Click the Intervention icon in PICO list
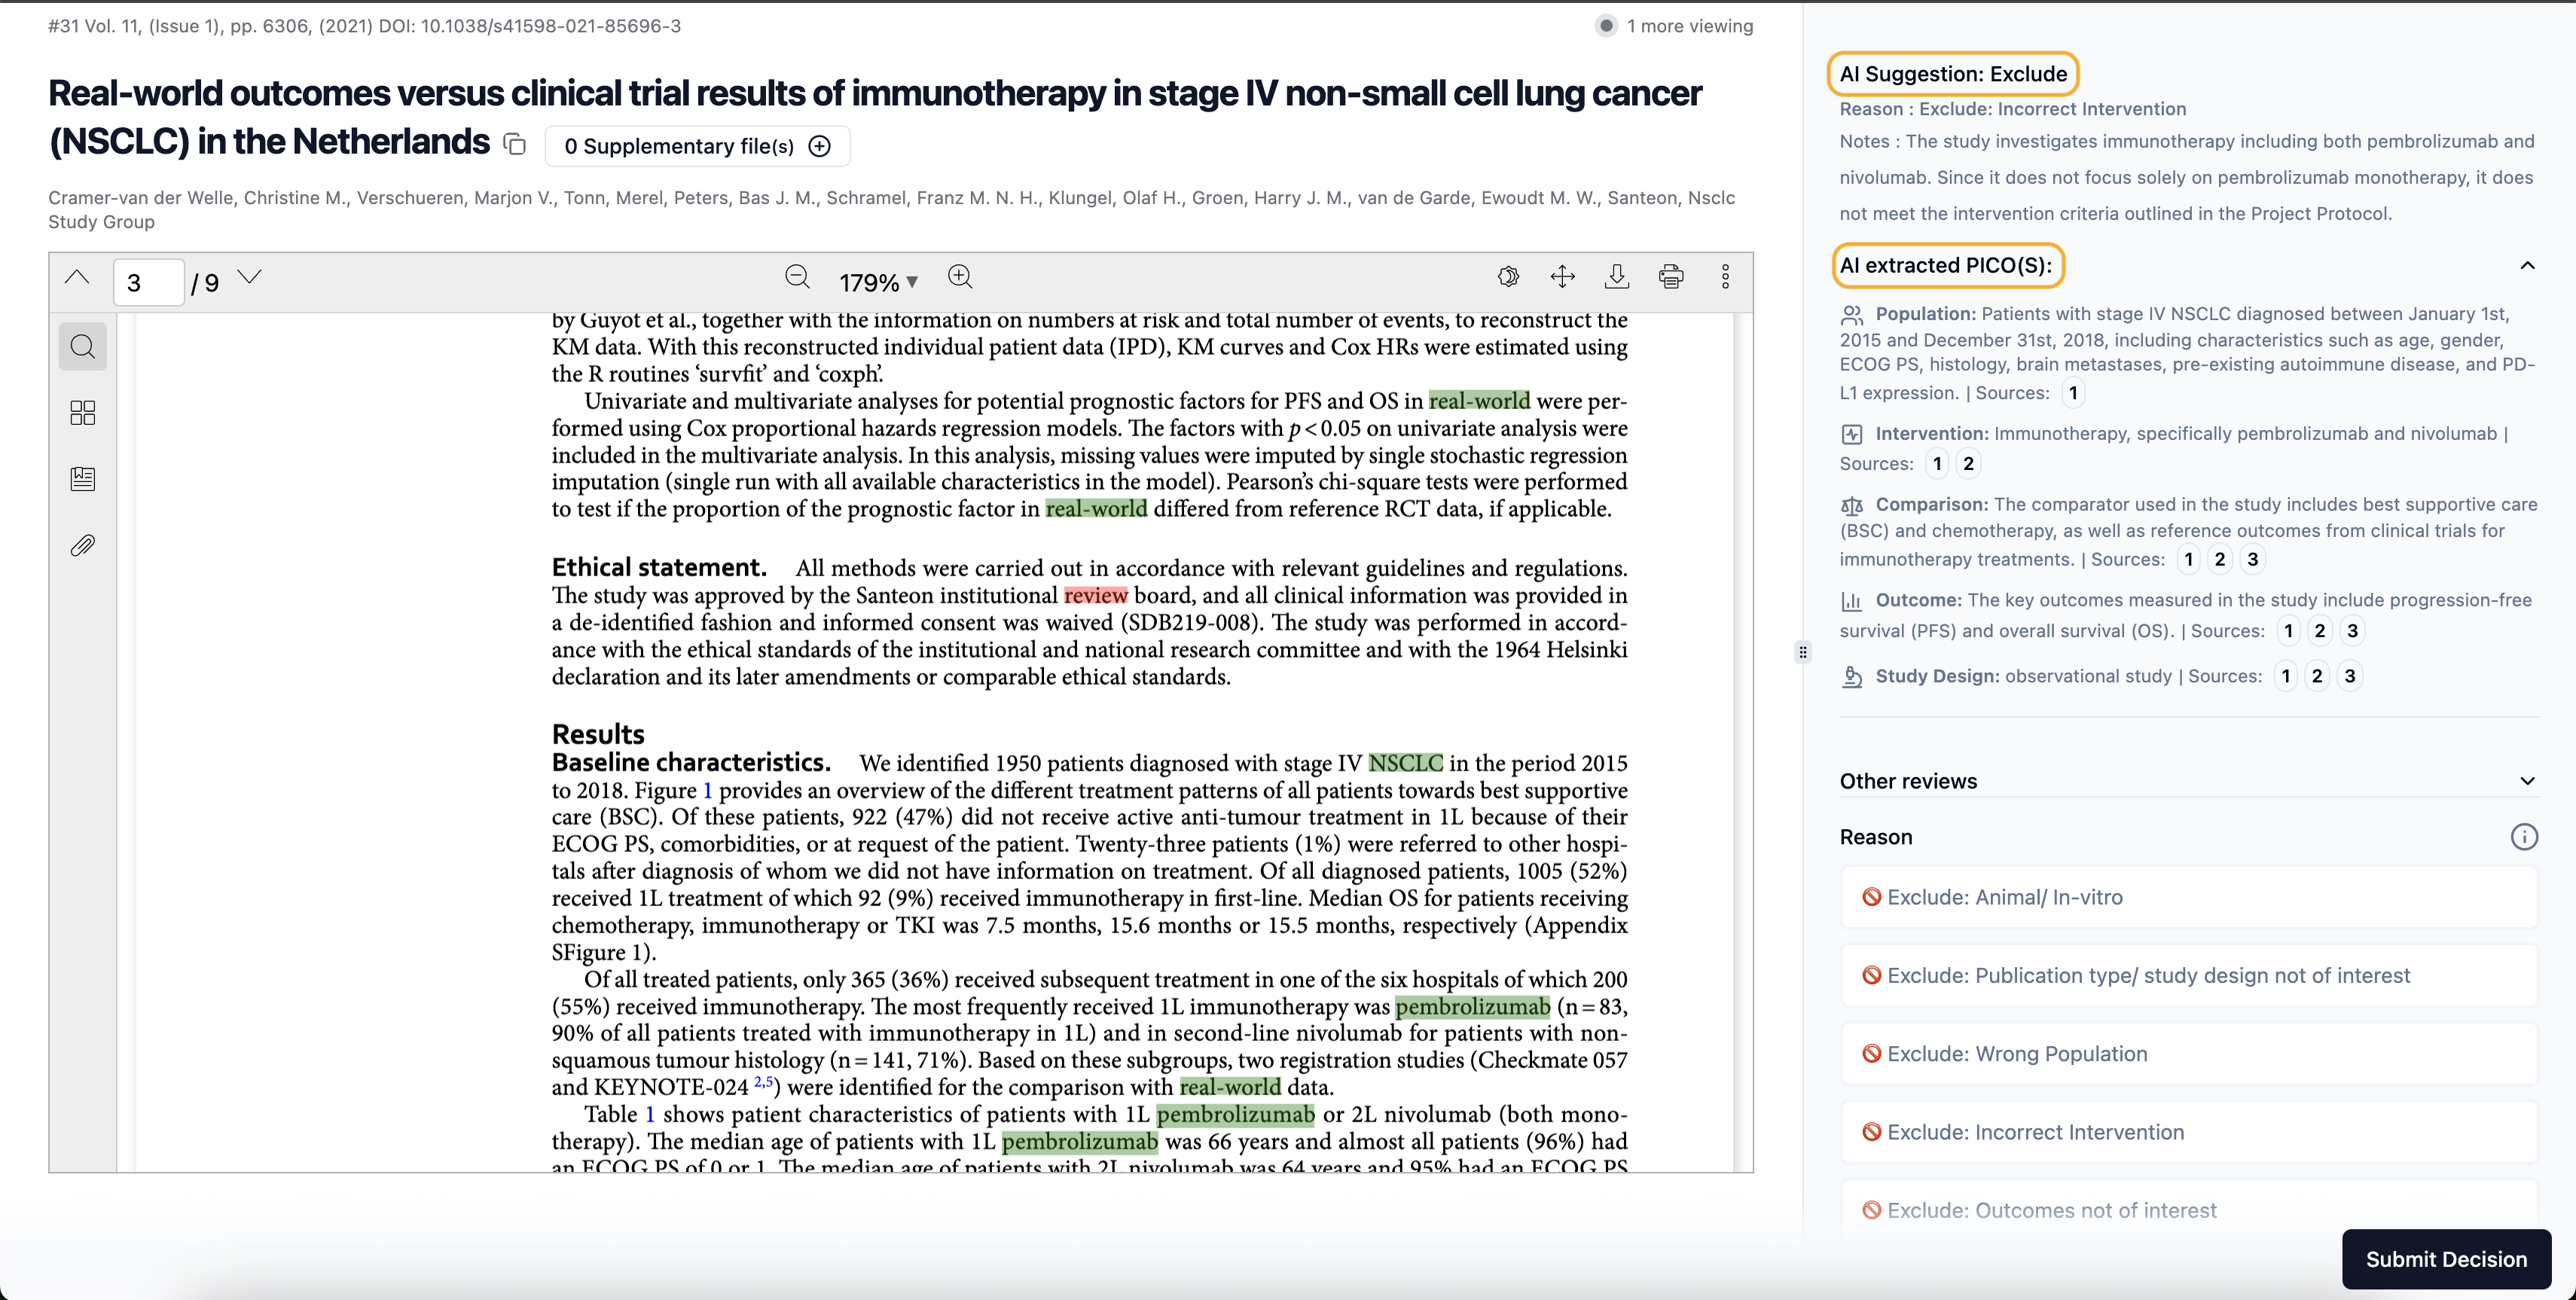The height and width of the screenshot is (1300, 2576). pyautogui.click(x=1852, y=434)
